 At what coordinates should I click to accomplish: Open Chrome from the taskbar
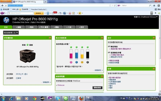(35, 98)
